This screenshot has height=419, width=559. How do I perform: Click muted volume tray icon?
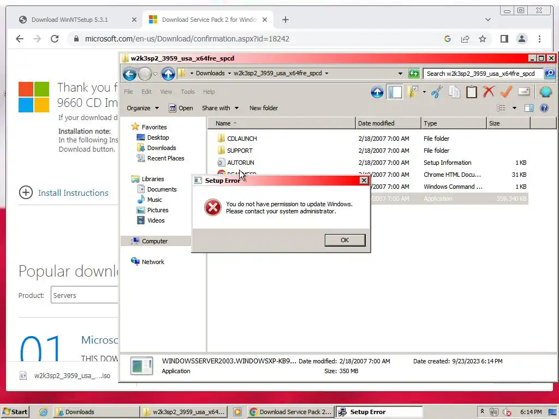(507, 412)
